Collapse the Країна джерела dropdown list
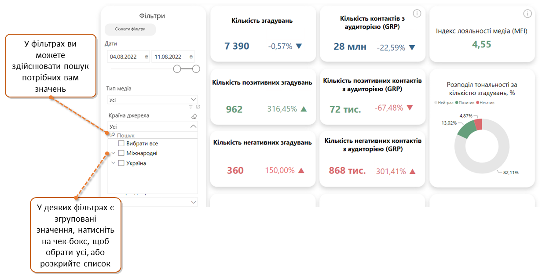The image size is (542, 277). coord(193,126)
